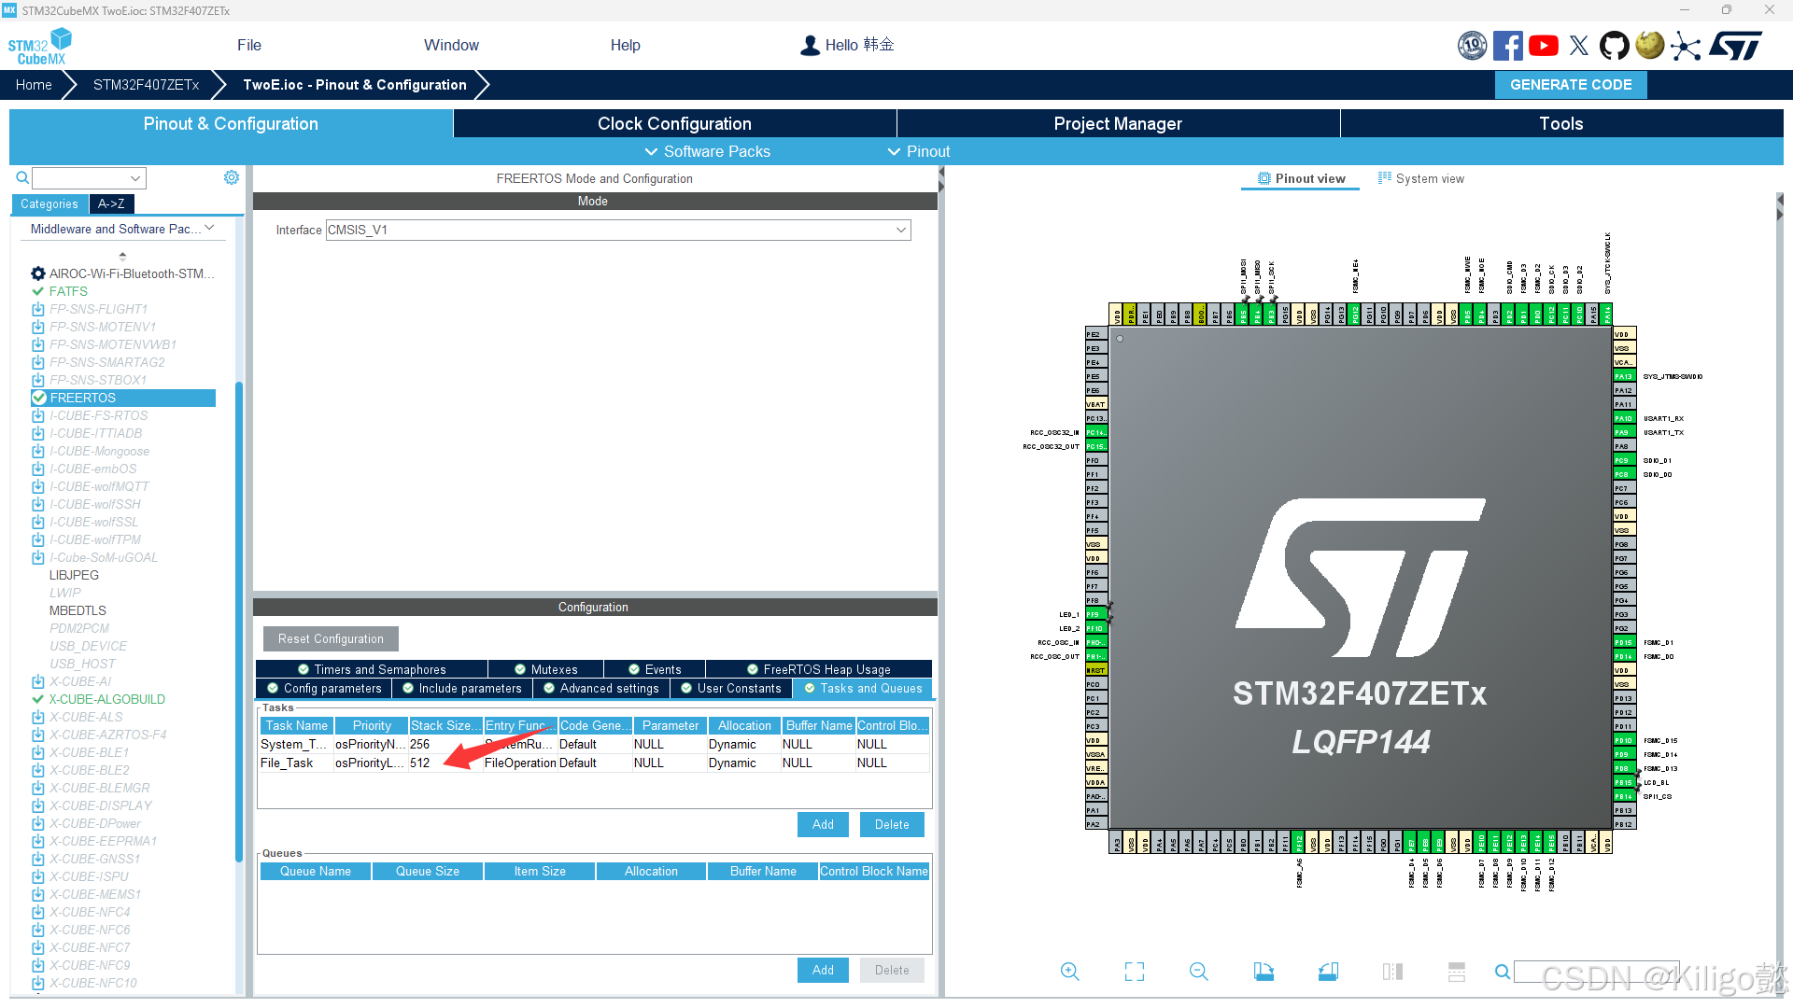Open the ST GitHub page icon
This screenshot has height=1008, width=1793.
1615,45
